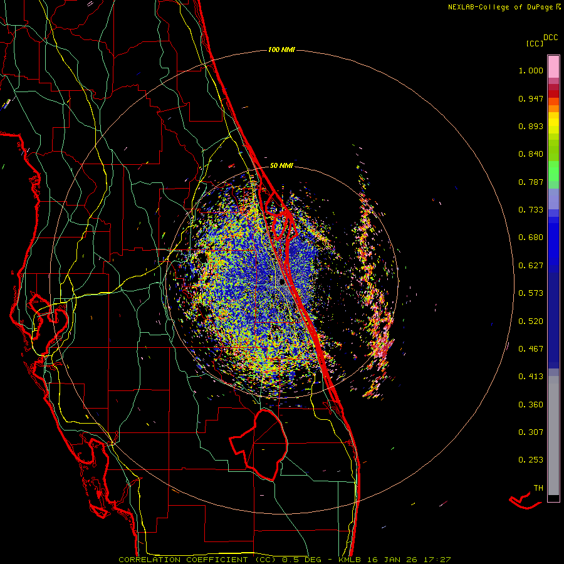This screenshot has height=564, width=564.
Task: Click the 50 NMI range ring label
Action: 281,165
